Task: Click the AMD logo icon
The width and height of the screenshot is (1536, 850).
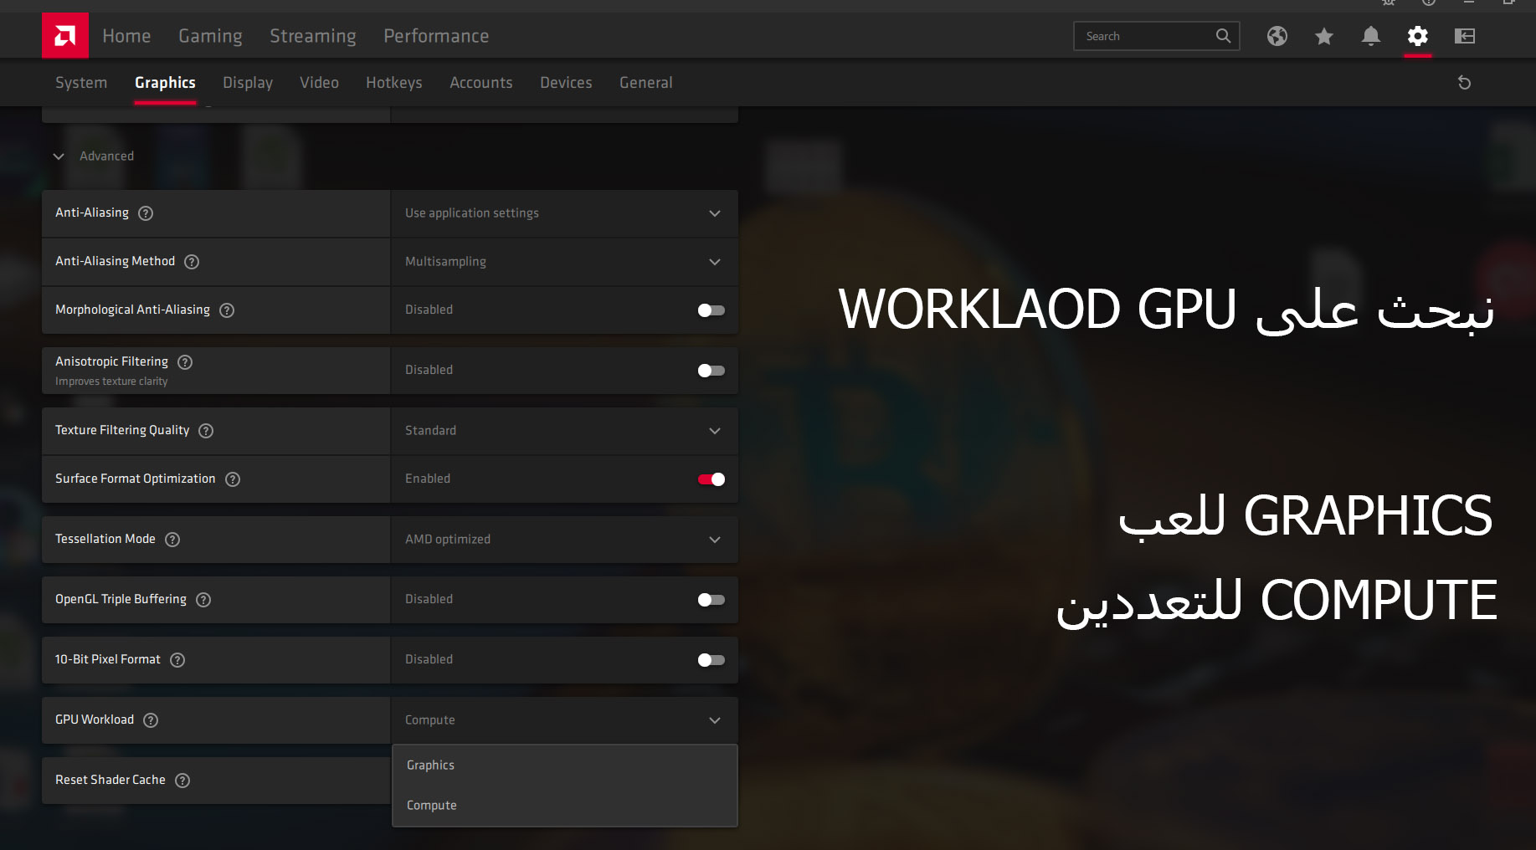Action: click(65, 36)
